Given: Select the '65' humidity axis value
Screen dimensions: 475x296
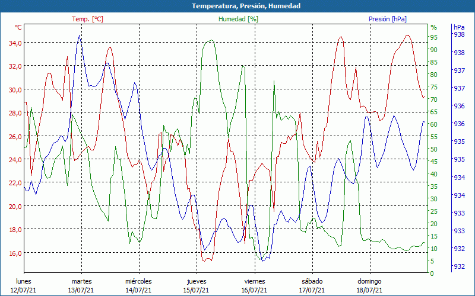Looking at the screenshot, I should (434, 112).
